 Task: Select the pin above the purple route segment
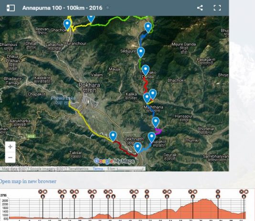(156, 122)
